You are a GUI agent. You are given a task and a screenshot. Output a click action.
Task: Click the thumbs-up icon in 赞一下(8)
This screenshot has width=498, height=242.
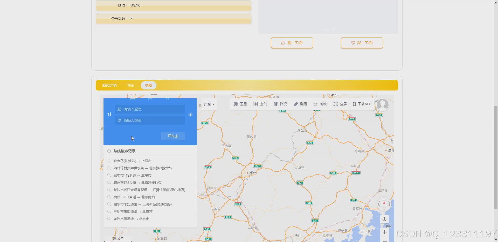point(283,43)
